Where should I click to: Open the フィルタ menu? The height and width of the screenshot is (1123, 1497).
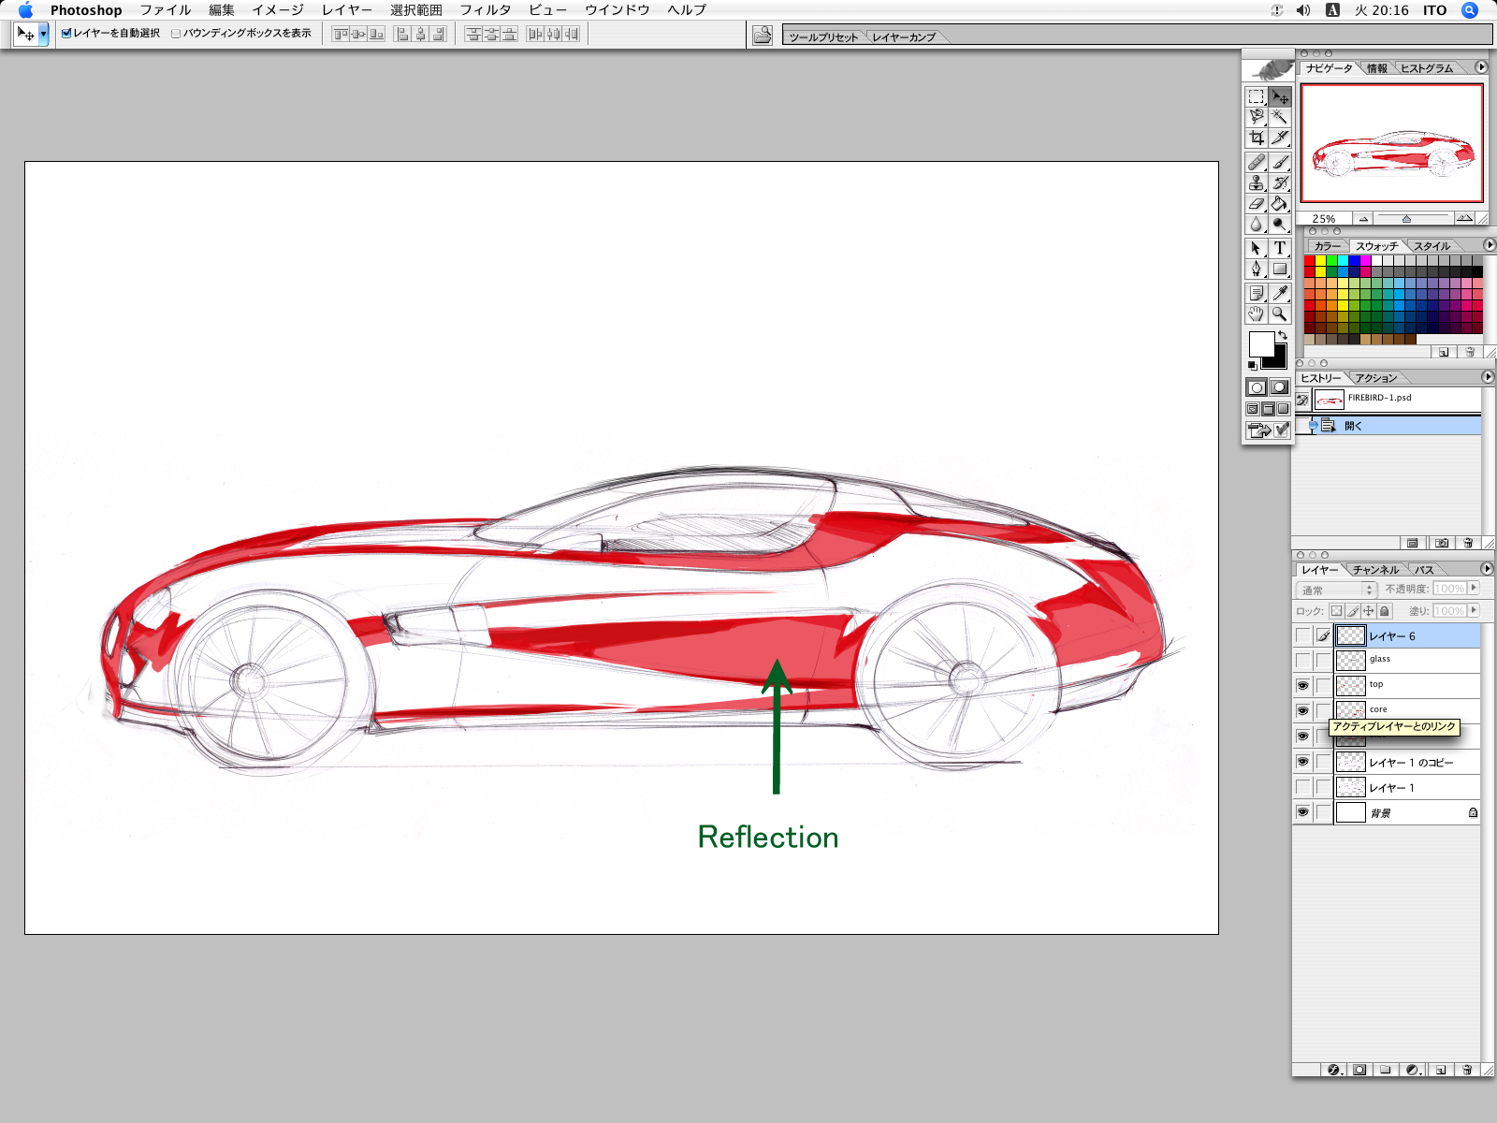click(x=487, y=10)
